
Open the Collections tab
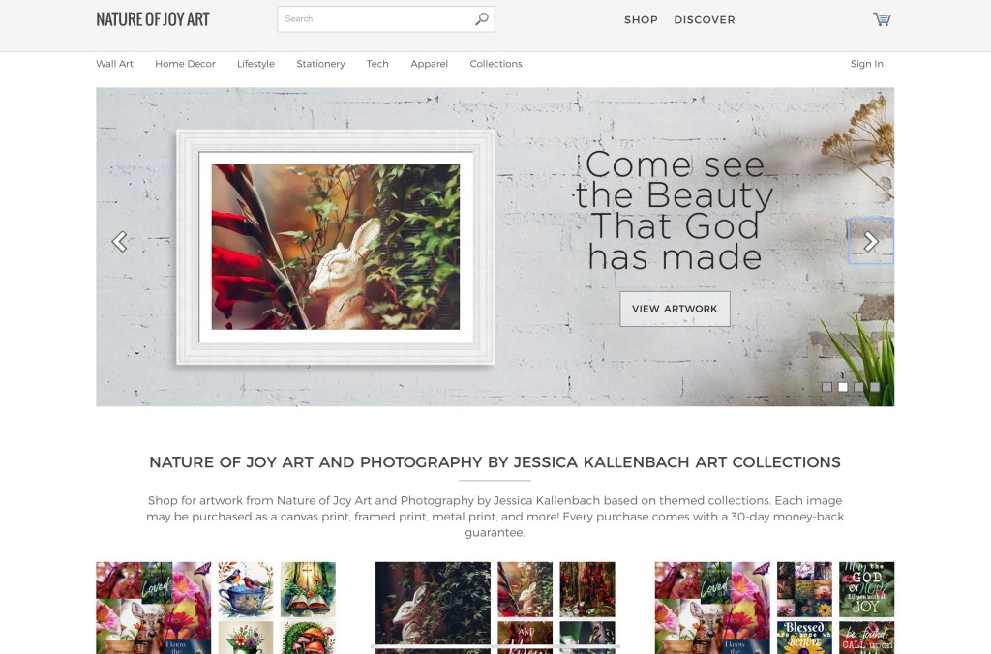click(495, 64)
